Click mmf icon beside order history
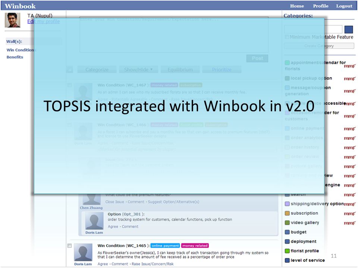 (x=349, y=148)
